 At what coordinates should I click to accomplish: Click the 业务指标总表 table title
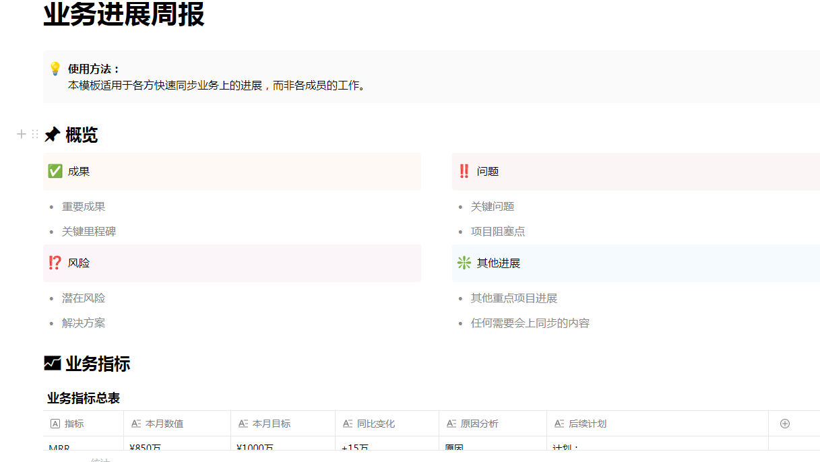tap(84, 398)
